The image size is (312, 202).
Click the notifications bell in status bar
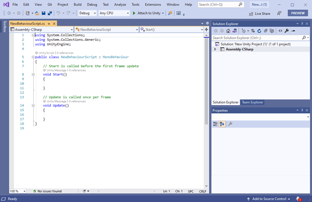[x=299, y=199]
